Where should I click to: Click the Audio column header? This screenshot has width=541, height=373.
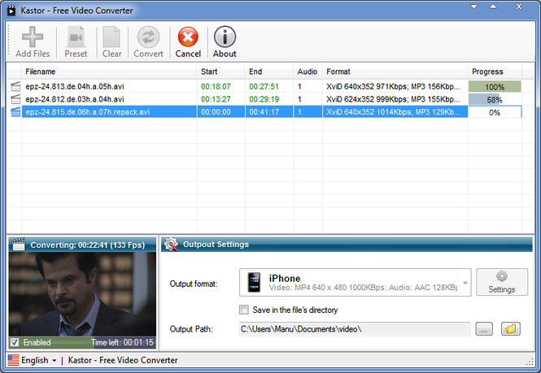(308, 72)
